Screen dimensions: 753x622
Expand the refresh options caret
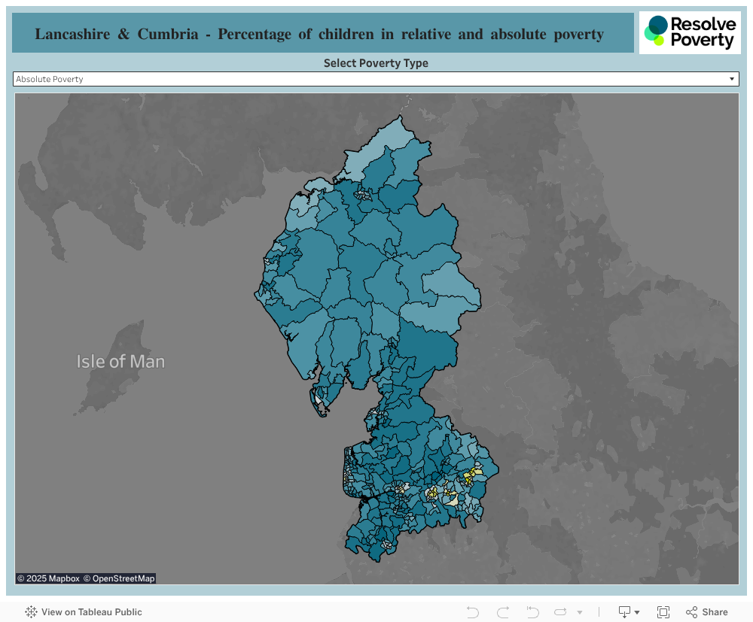(x=580, y=612)
